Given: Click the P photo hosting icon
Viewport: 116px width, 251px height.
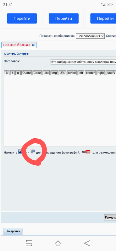Looking at the screenshot, I should (33, 152).
